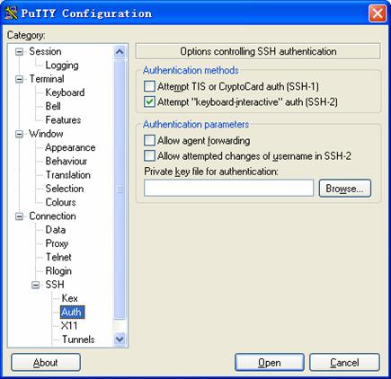Close the PuTTY Configuration window
Image resolution: width=391 pixels, height=379 pixels.
point(378,13)
